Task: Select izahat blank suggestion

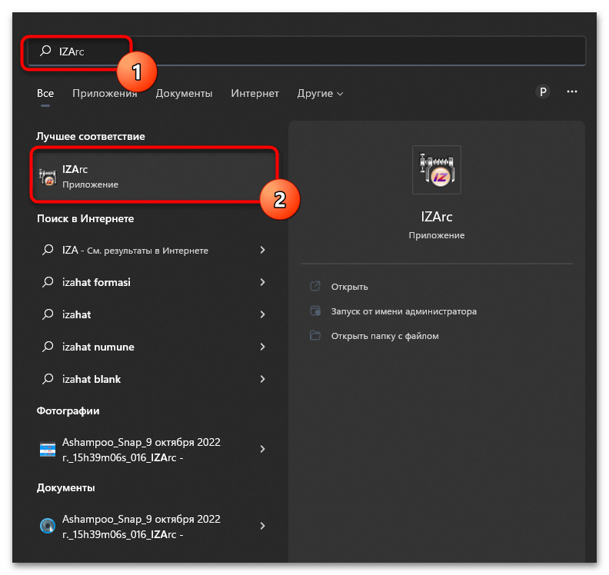Action: point(92,379)
